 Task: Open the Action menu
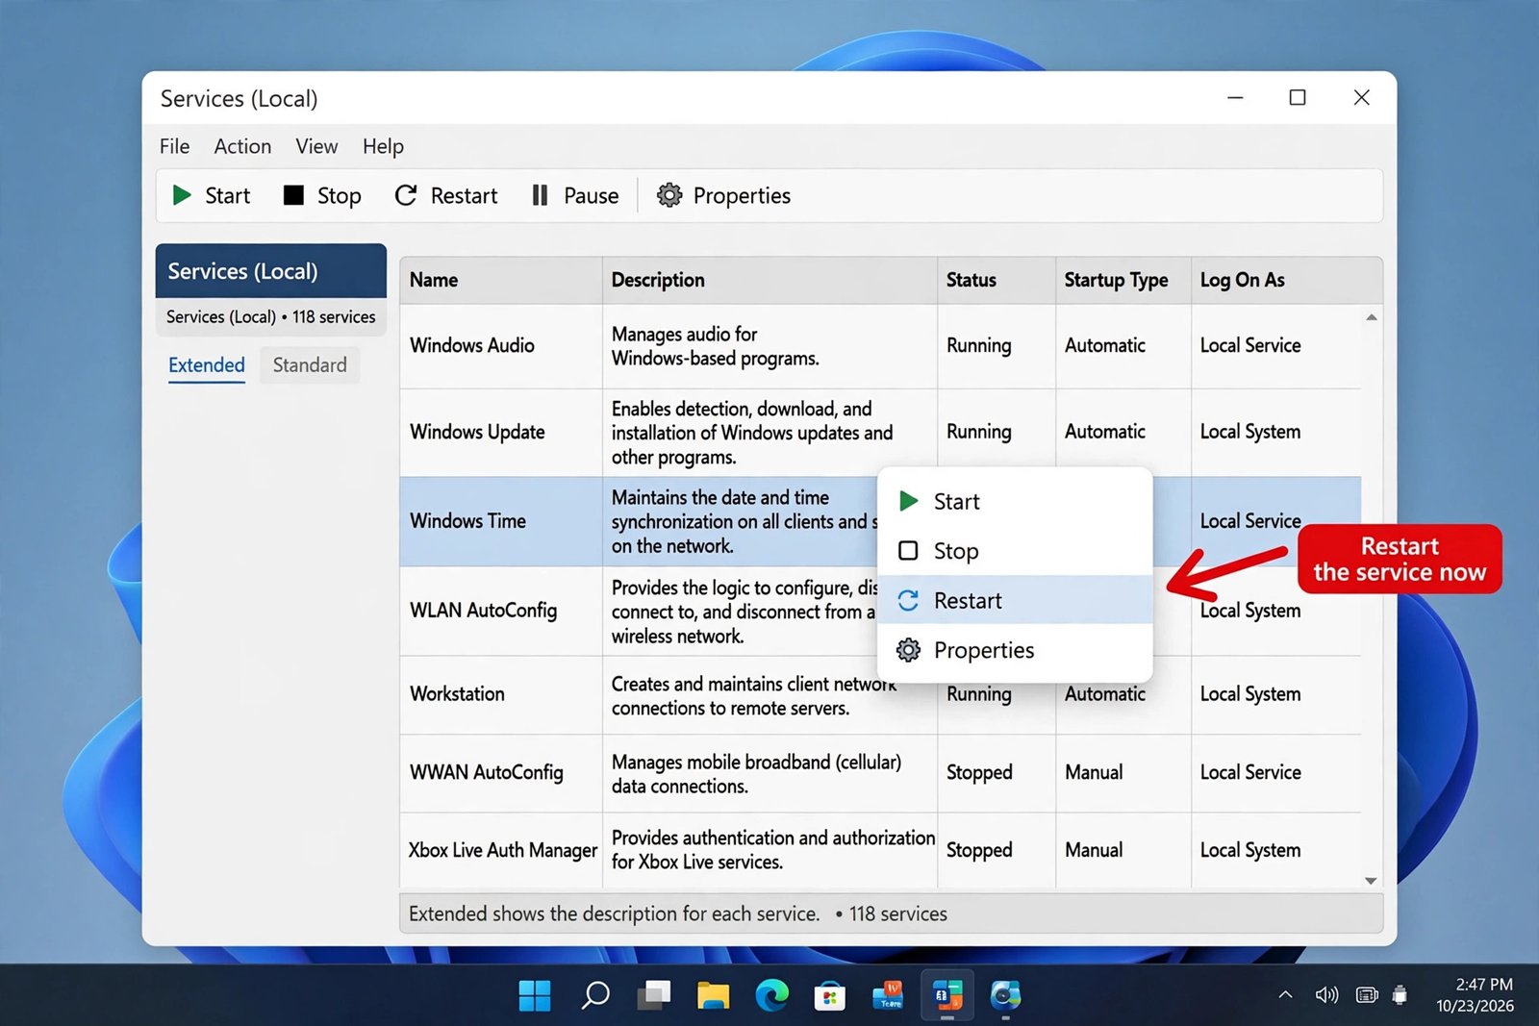(242, 146)
